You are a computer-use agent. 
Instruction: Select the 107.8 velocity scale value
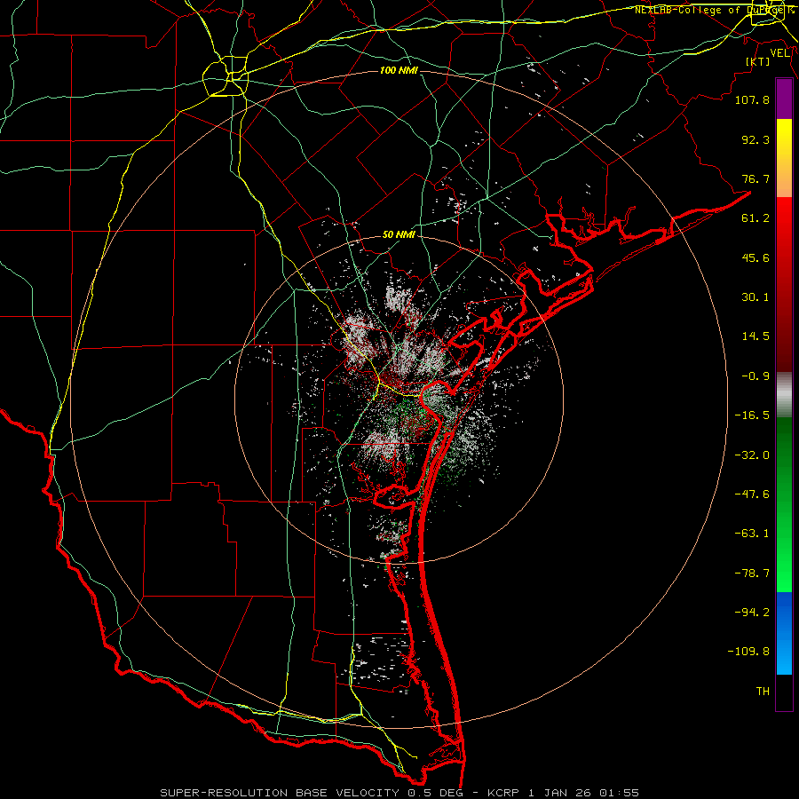point(752,99)
